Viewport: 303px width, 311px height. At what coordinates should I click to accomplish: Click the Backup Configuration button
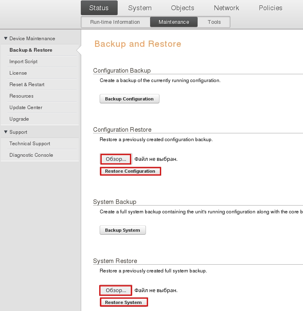pos(129,99)
